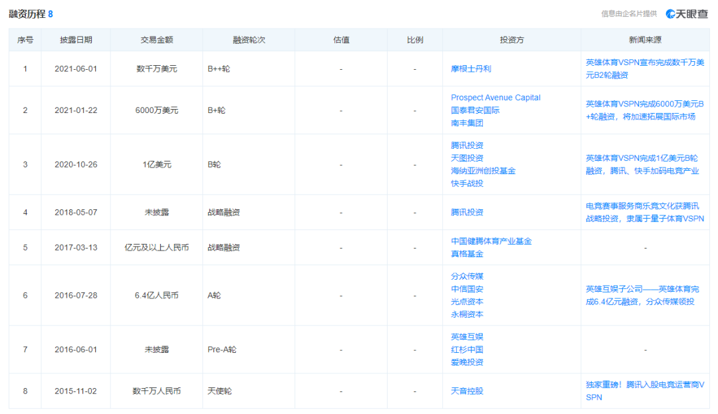Open 腾讯投资 link in the 2018-05-07 row

(467, 212)
